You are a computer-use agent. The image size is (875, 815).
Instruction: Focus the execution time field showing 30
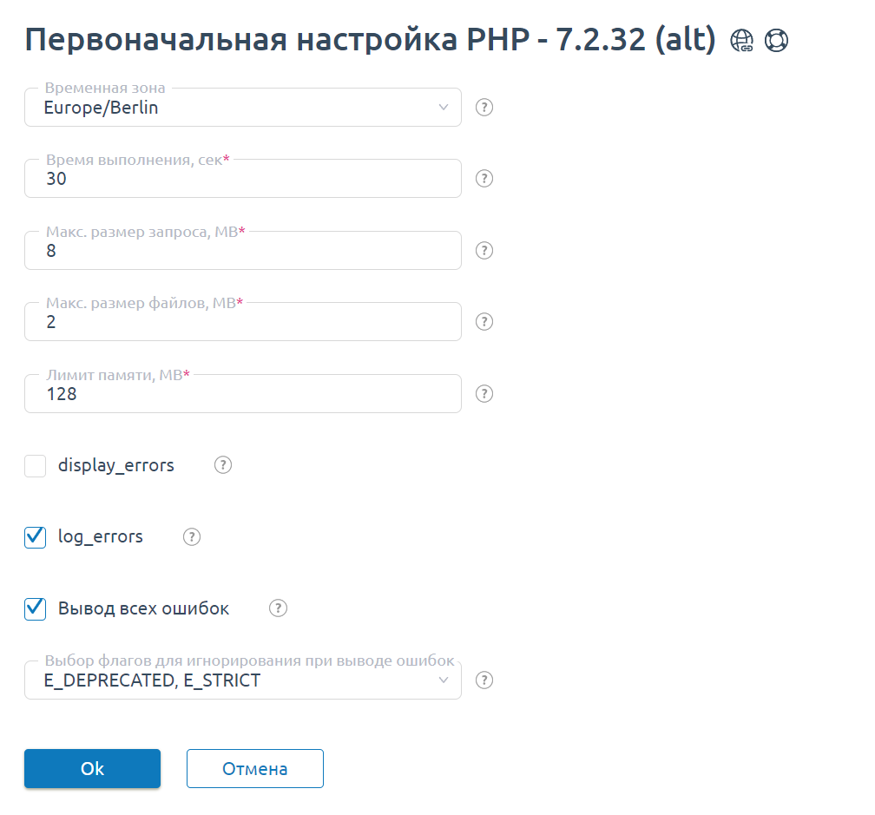(243, 179)
